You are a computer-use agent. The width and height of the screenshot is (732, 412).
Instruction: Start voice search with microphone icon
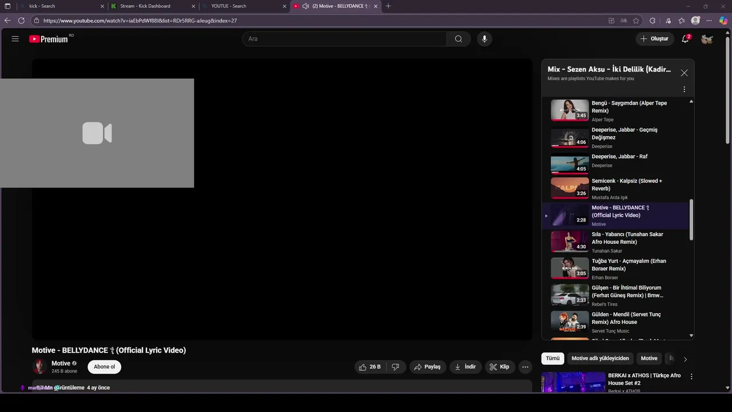[484, 39]
